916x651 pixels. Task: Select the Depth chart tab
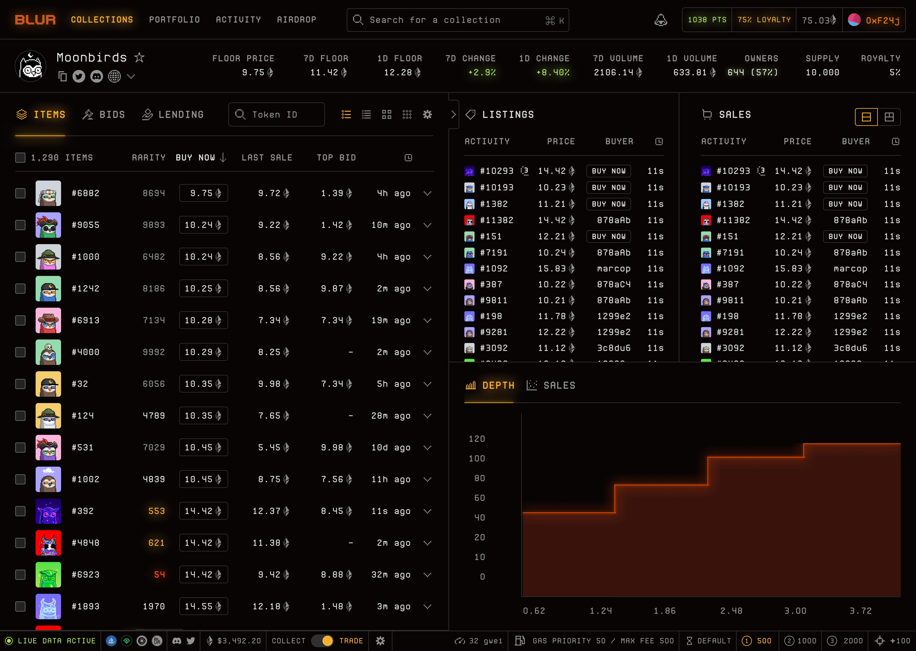pos(489,385)
